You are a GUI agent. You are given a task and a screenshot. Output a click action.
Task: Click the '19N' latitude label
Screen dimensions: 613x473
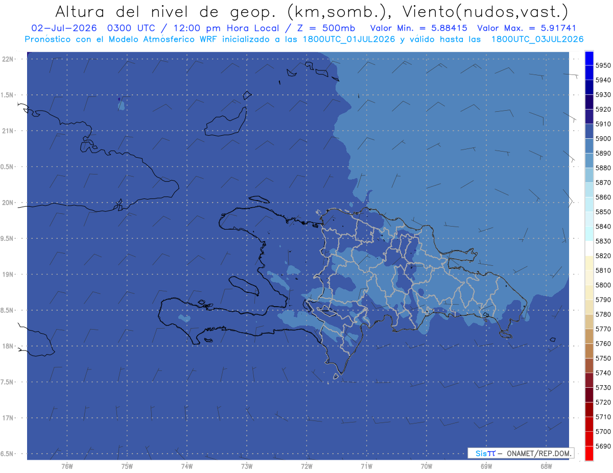(x=9, y=274)
